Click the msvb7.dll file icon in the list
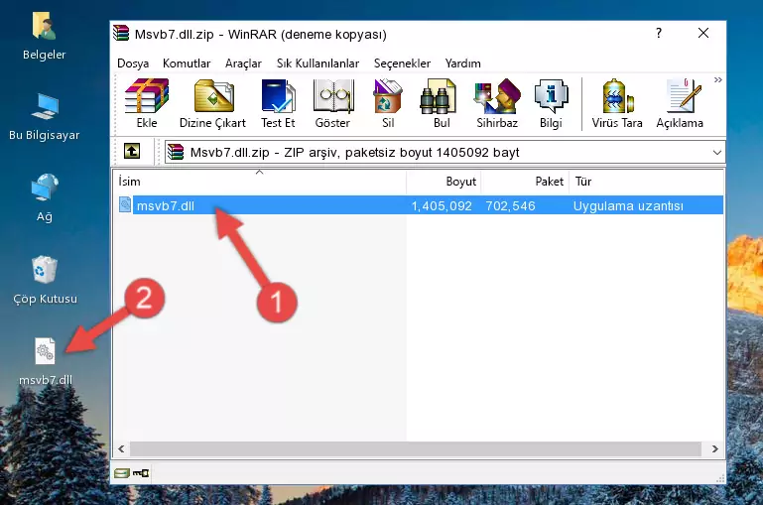Image resolution: width=763 pixels, height=505 pixels. pos(125,204)
